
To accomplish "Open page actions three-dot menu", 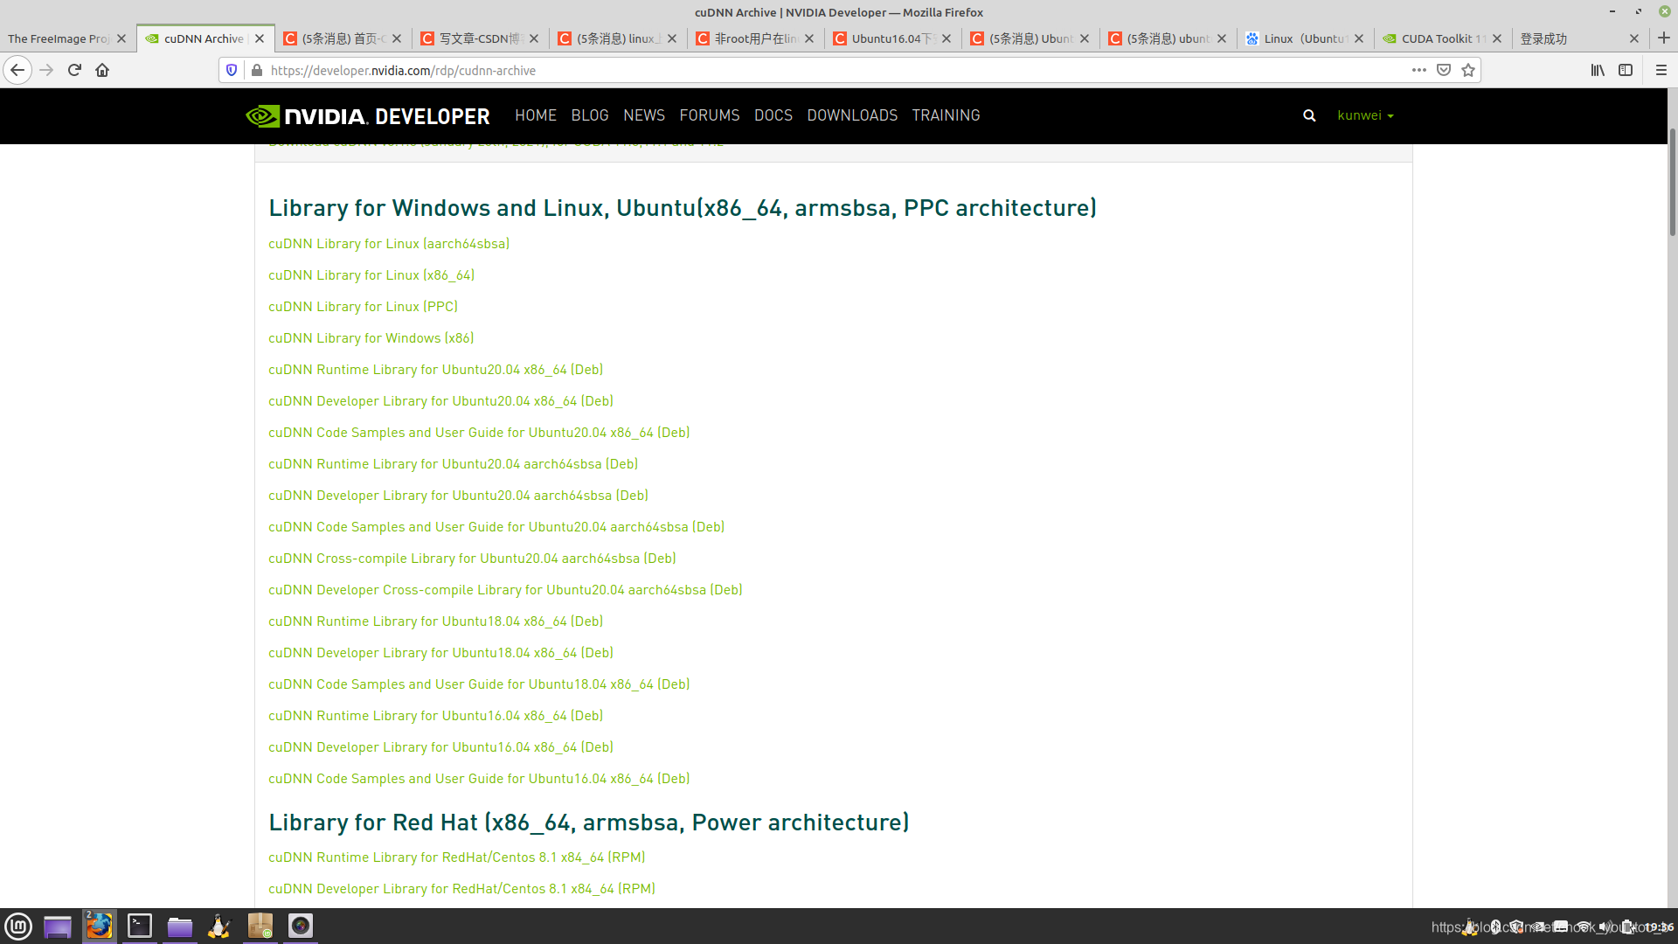I will click(x=1419, y=70).
